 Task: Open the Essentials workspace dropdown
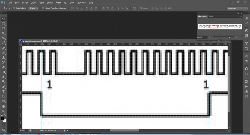click(x=237, y=8)
